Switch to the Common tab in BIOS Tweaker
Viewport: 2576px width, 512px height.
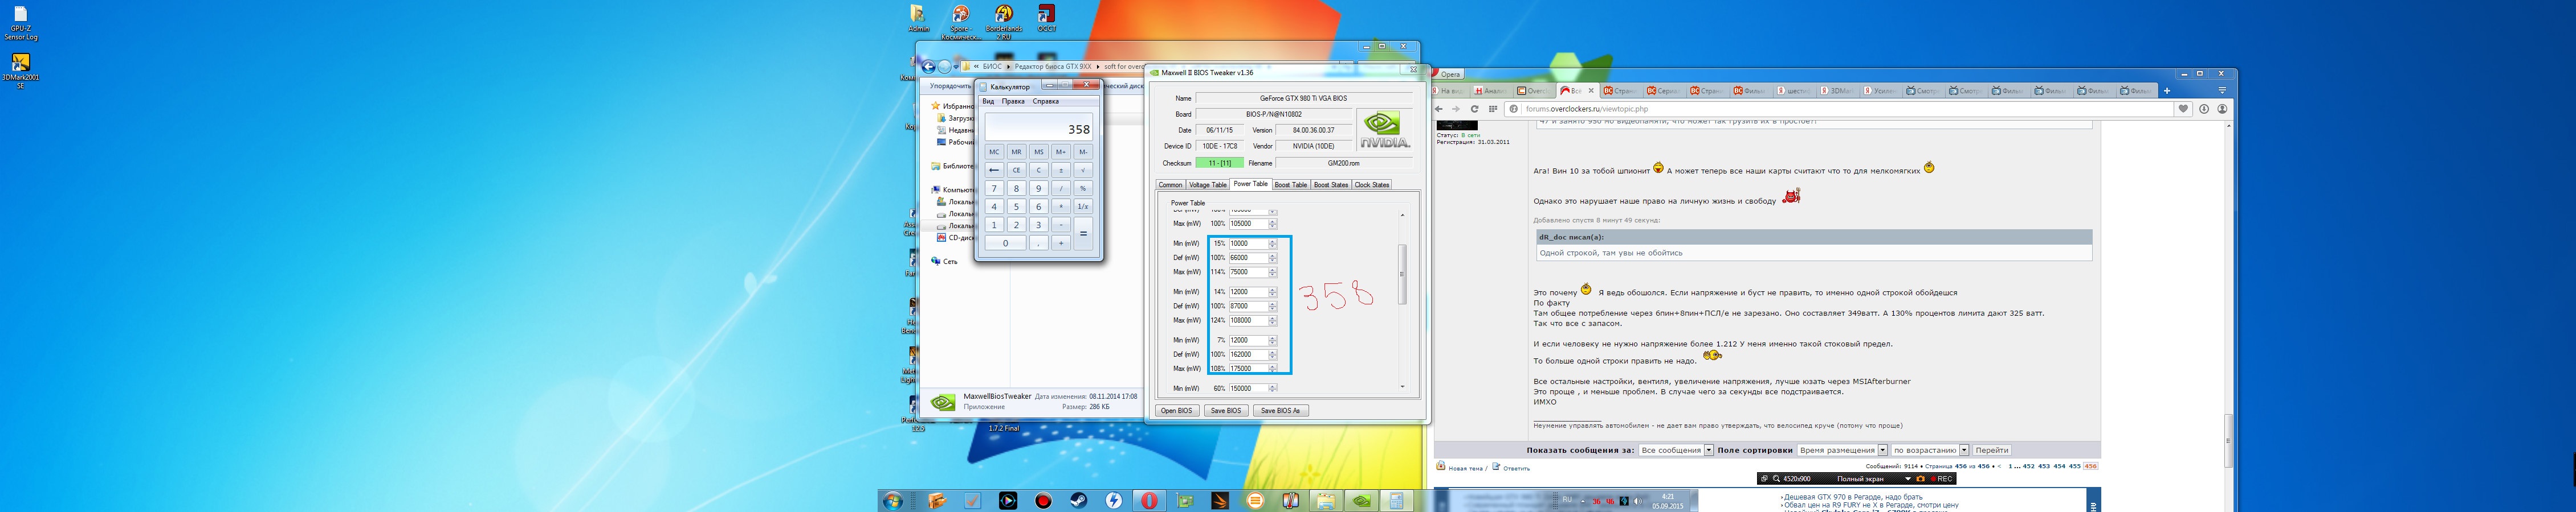tap(1170, 185)
